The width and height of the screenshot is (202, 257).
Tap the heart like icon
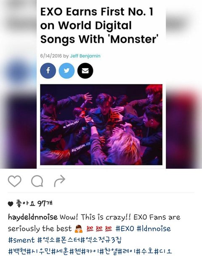(15, 181)
